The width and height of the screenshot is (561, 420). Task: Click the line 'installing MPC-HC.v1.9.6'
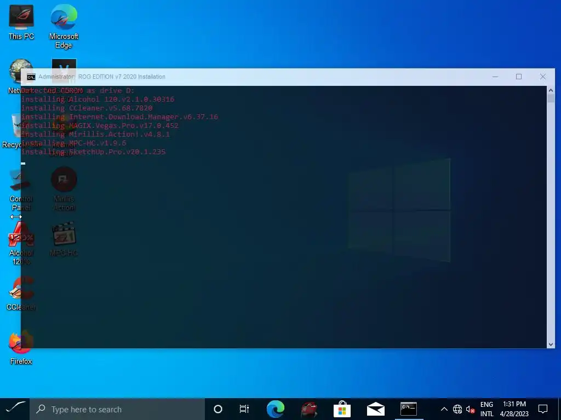pos(74,143)
